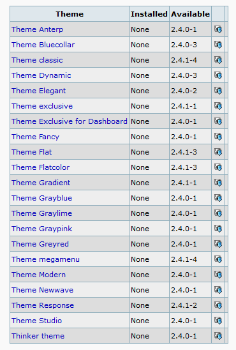This screenshot has height=350, width=236.
Task: Open the Theme Dynamic link
Action: click(x=41, y=75)
